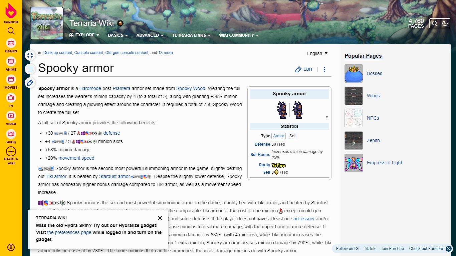Image resolution: width=456 pixels, height=256 pixels.
Task: Click the Terraria Wiki logo image
Action: (x=47, y=23)
